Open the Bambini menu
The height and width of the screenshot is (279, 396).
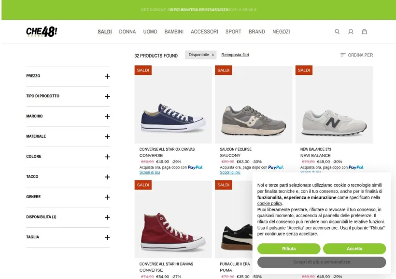click(x=174, y=31)
